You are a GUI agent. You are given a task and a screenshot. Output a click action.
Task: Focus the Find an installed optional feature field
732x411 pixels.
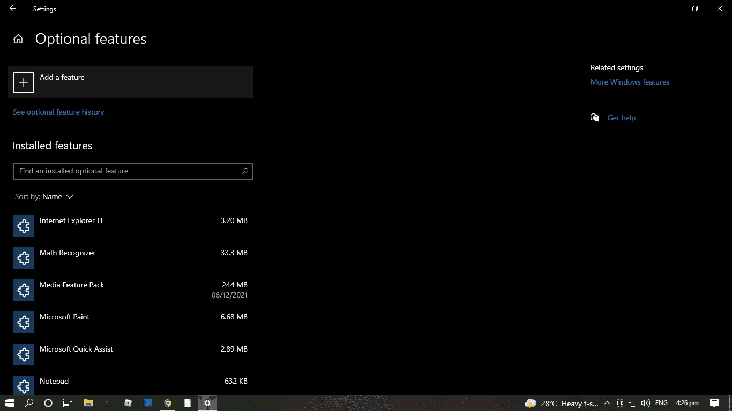pos(133,171)
